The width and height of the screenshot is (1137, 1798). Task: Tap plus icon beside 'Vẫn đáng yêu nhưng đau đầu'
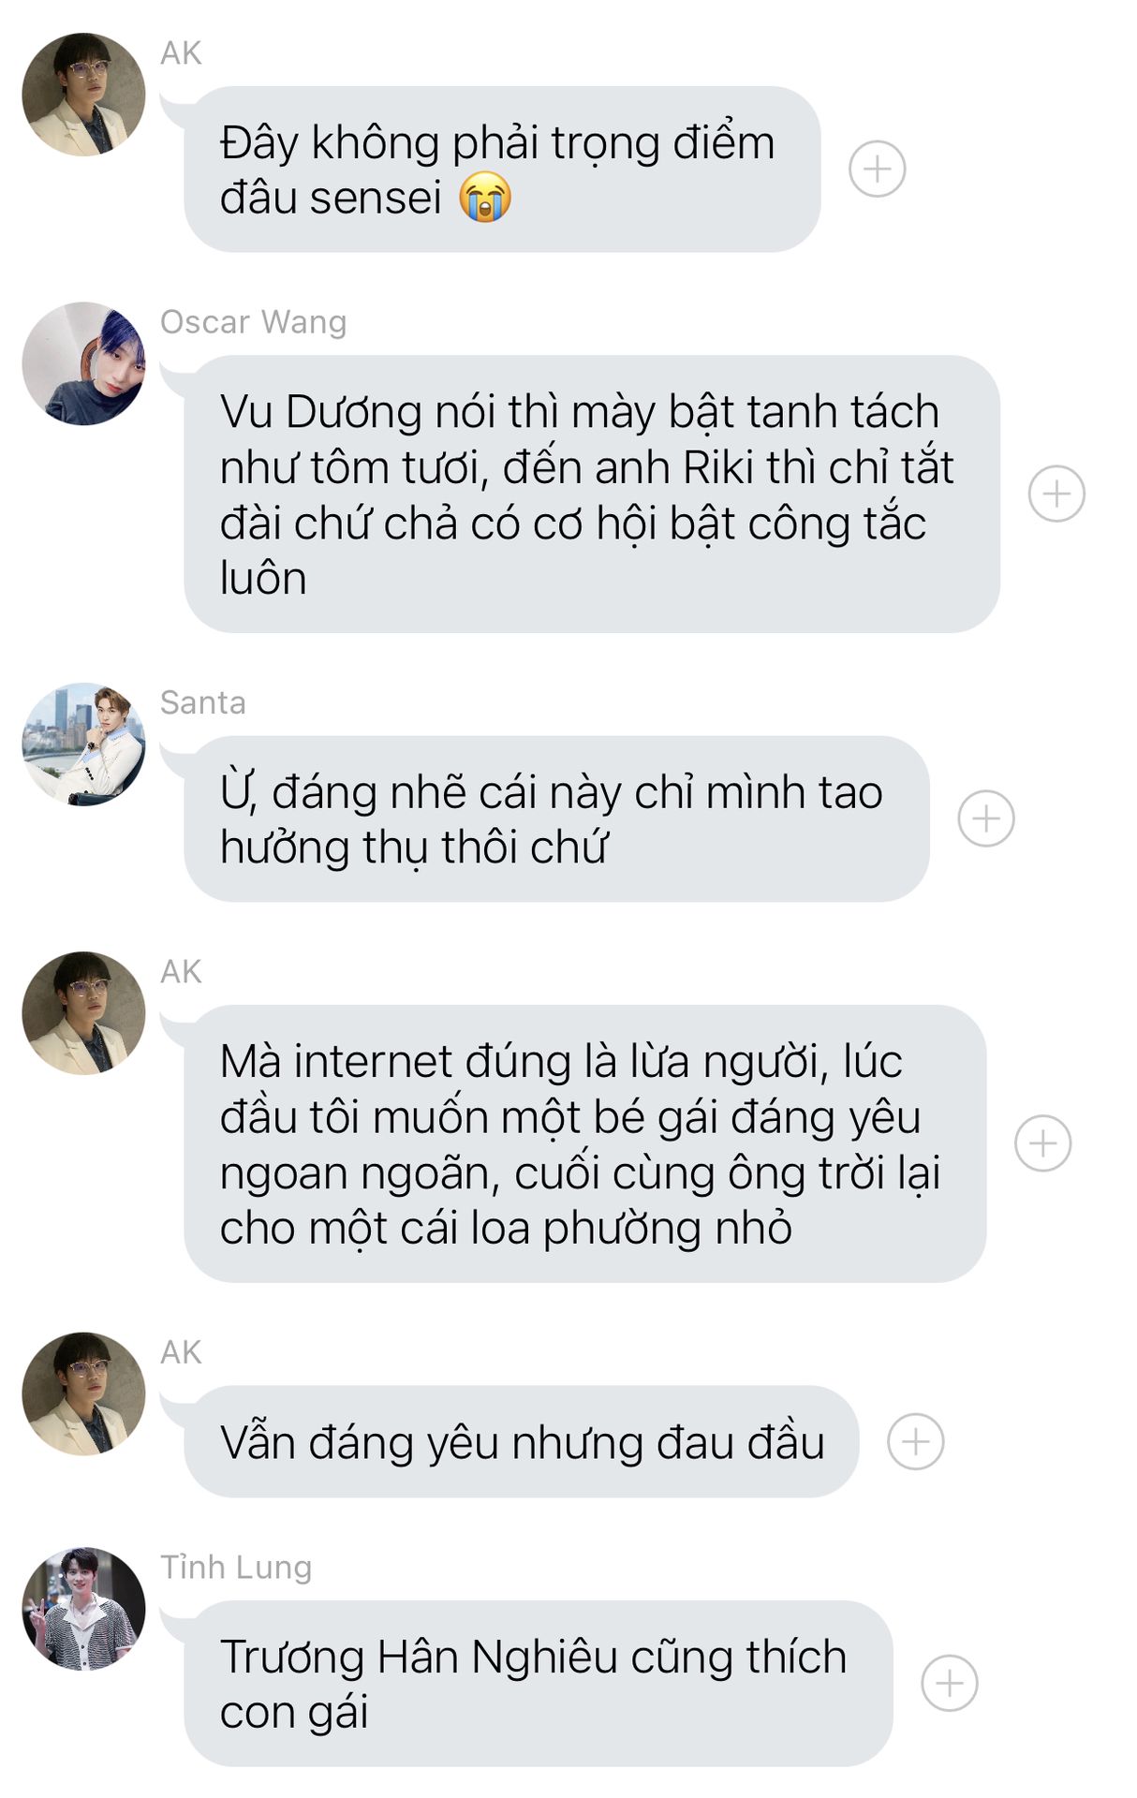915,1441
